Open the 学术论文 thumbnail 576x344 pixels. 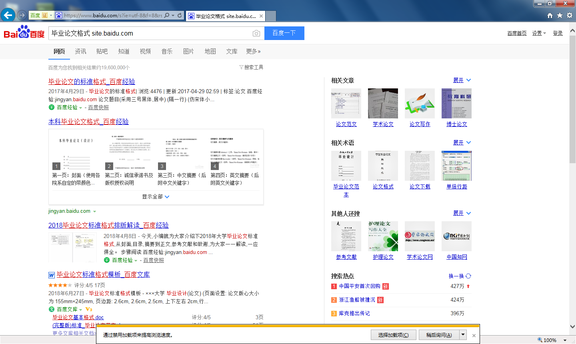tap(383, 103)
